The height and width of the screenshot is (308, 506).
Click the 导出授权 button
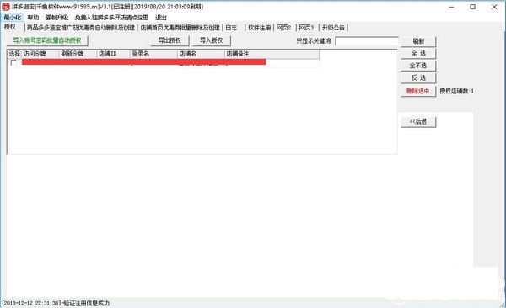coord(170,40)
